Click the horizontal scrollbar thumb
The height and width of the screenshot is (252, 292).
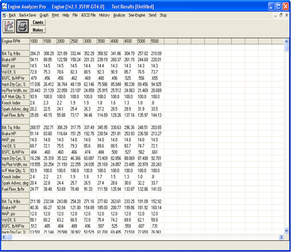[x=9, y=237]
